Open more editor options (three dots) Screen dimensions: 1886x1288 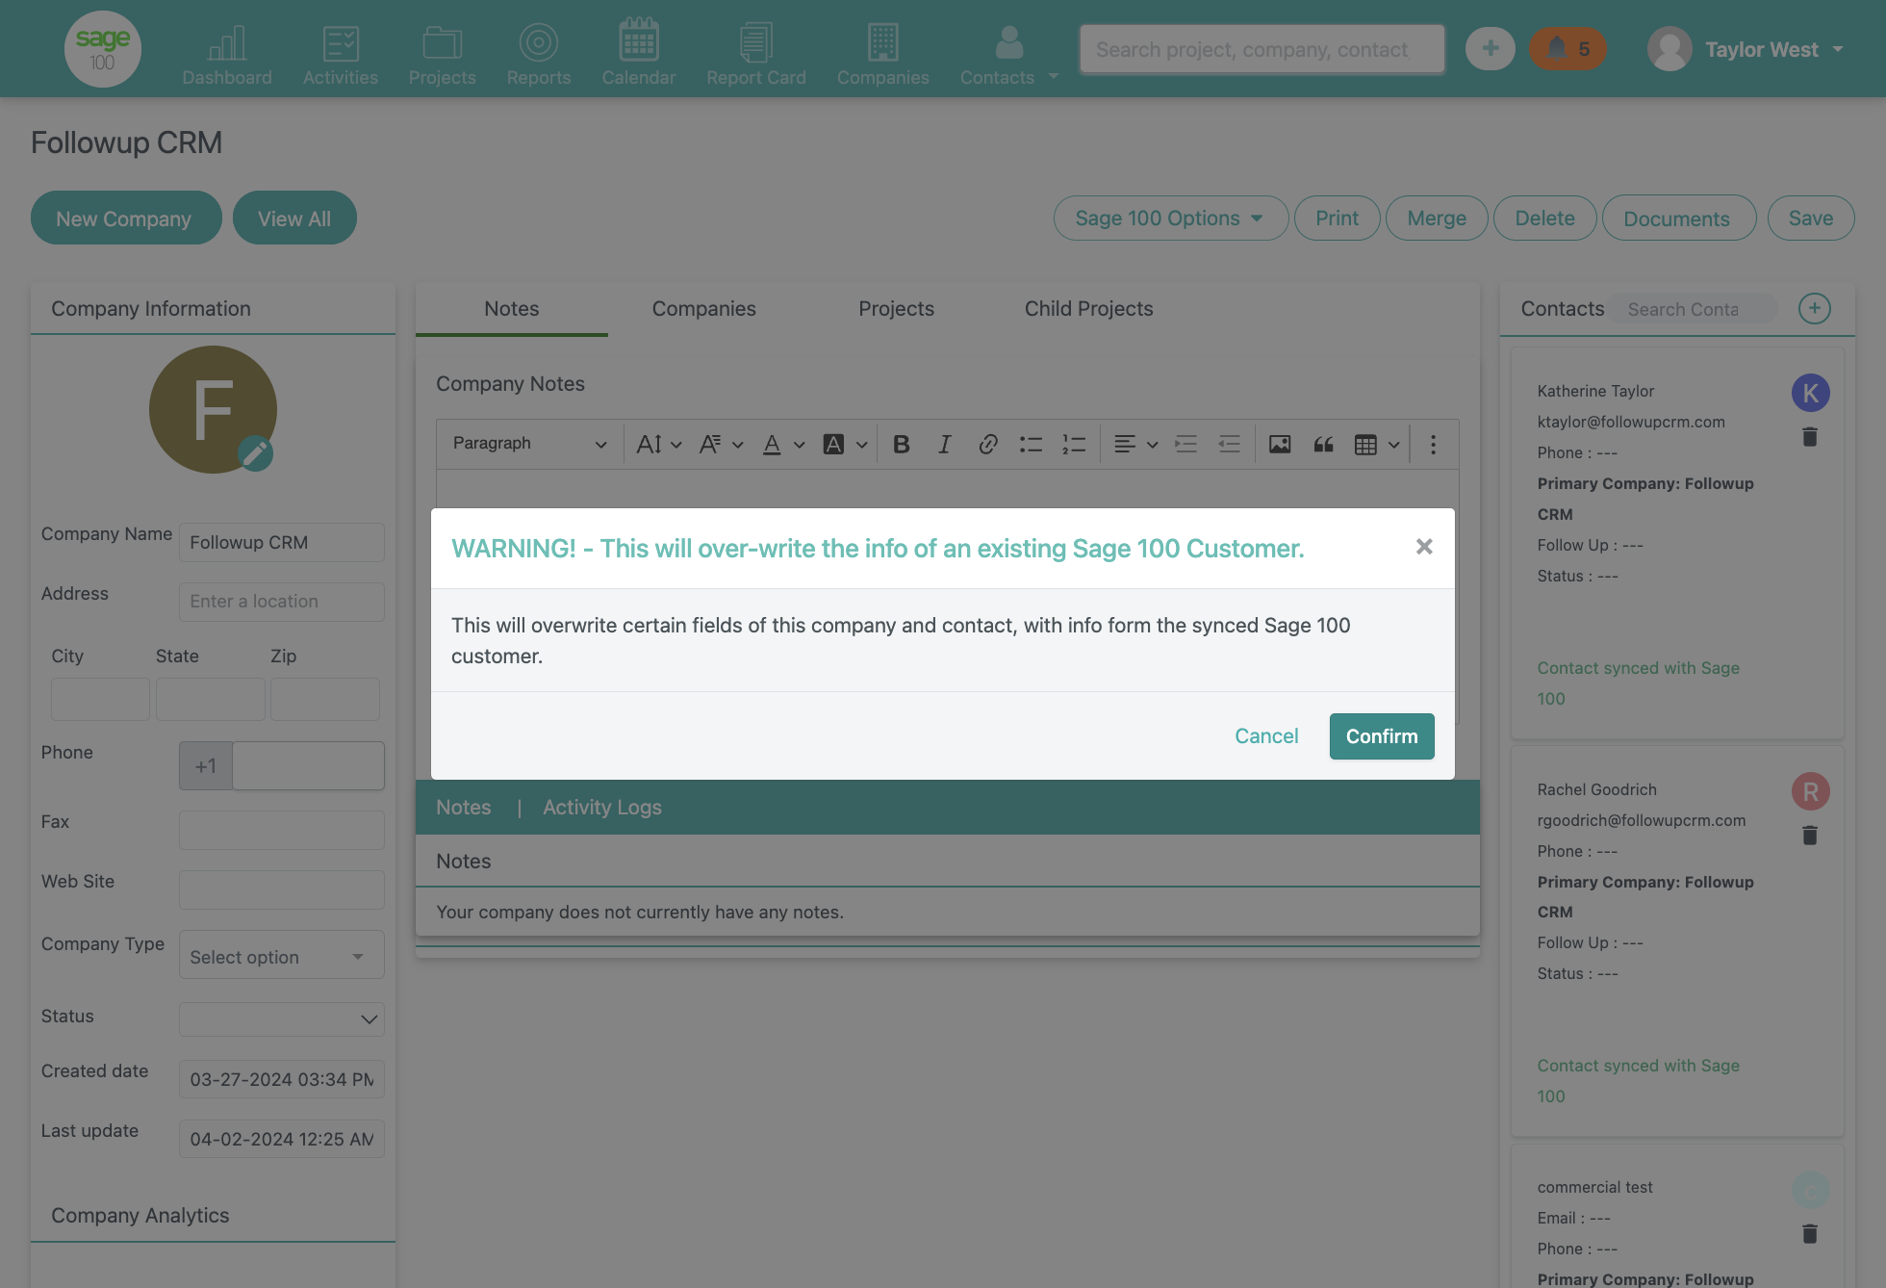(1433, 444)
